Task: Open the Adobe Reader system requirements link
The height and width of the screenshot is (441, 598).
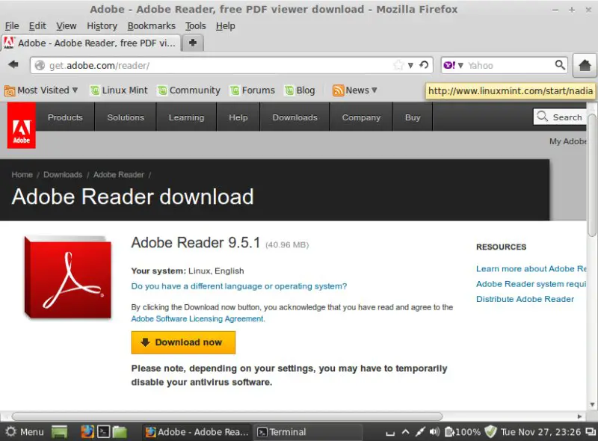Action: [x=531, y=284]
